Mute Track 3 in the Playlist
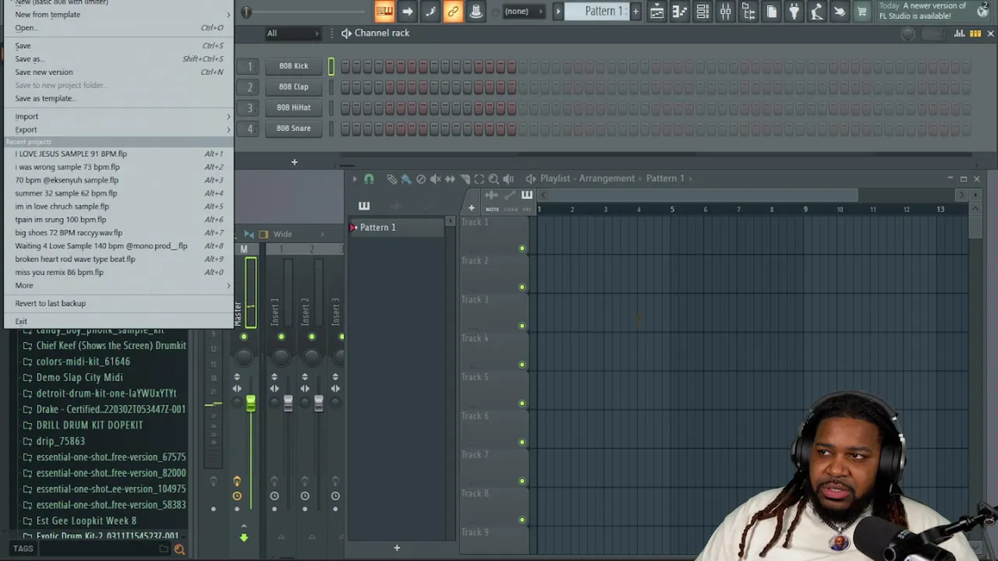The image size is (998, 561). tap(522, 326)
